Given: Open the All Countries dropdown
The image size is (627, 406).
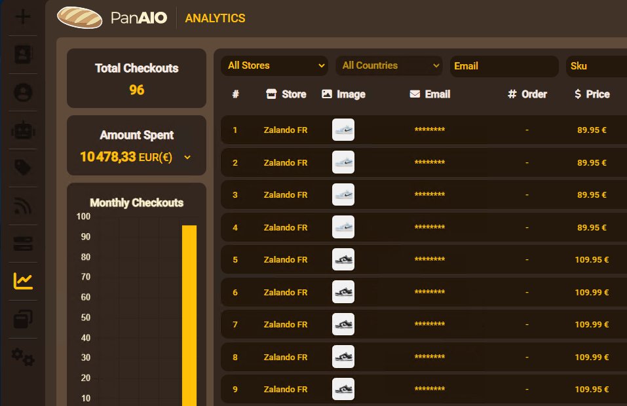Looking at the screenshot, I should point(389,65).
